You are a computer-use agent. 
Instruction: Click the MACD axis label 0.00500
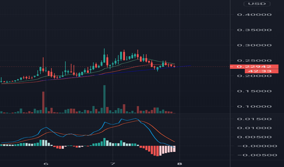tap(254, 137)
